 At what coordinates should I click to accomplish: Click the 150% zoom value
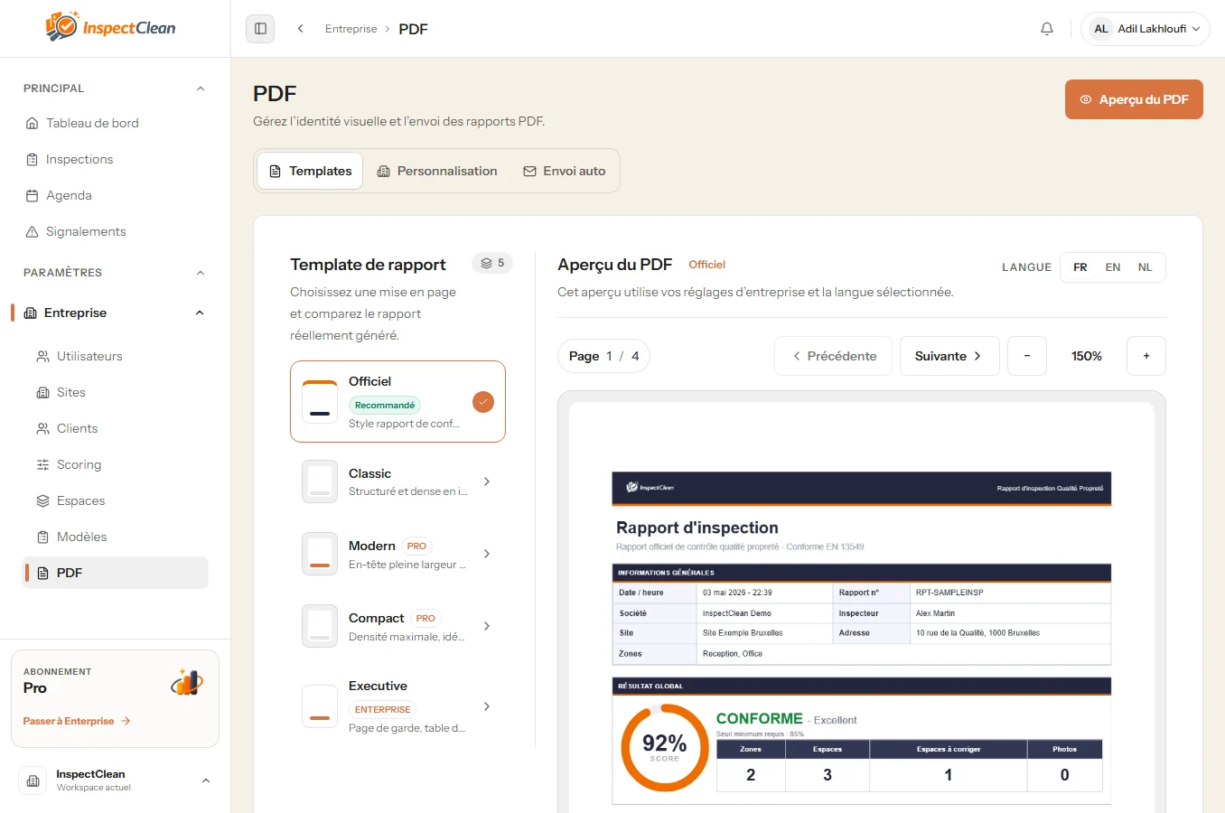(1087, 356)
